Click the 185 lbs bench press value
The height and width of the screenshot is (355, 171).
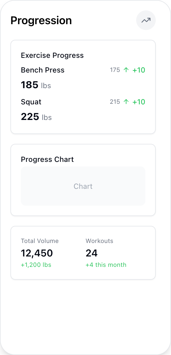click(x=36, y=85)
